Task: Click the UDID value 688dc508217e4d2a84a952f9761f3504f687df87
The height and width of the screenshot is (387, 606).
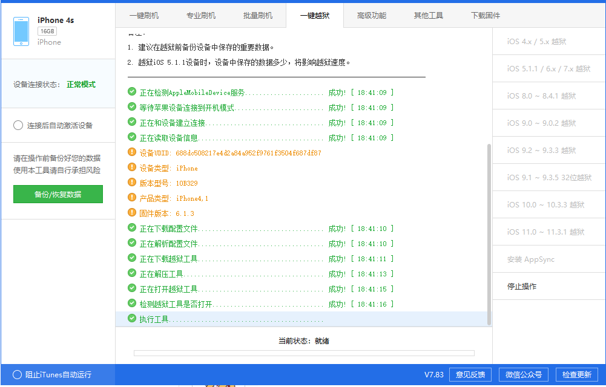Action: 248,153
